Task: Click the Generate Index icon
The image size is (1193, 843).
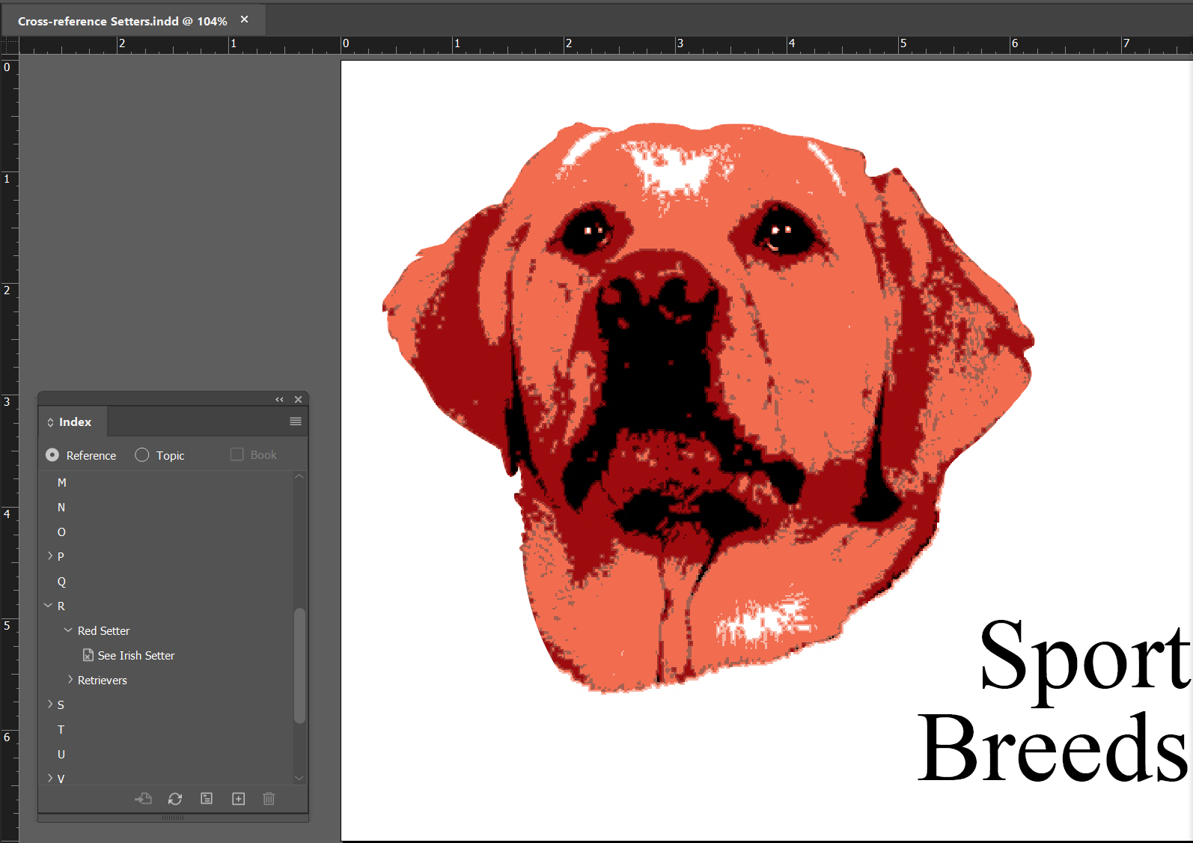Action: pyautogui.click(x=207, y=799)
